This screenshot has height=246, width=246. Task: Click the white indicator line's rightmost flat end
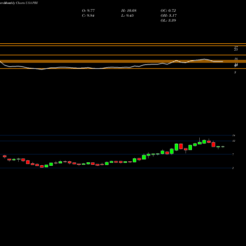[218, 61]
